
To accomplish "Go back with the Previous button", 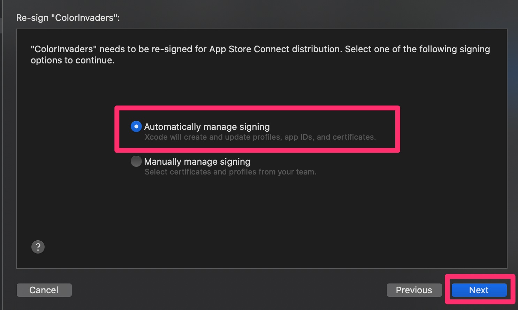I will click(414, 290).
